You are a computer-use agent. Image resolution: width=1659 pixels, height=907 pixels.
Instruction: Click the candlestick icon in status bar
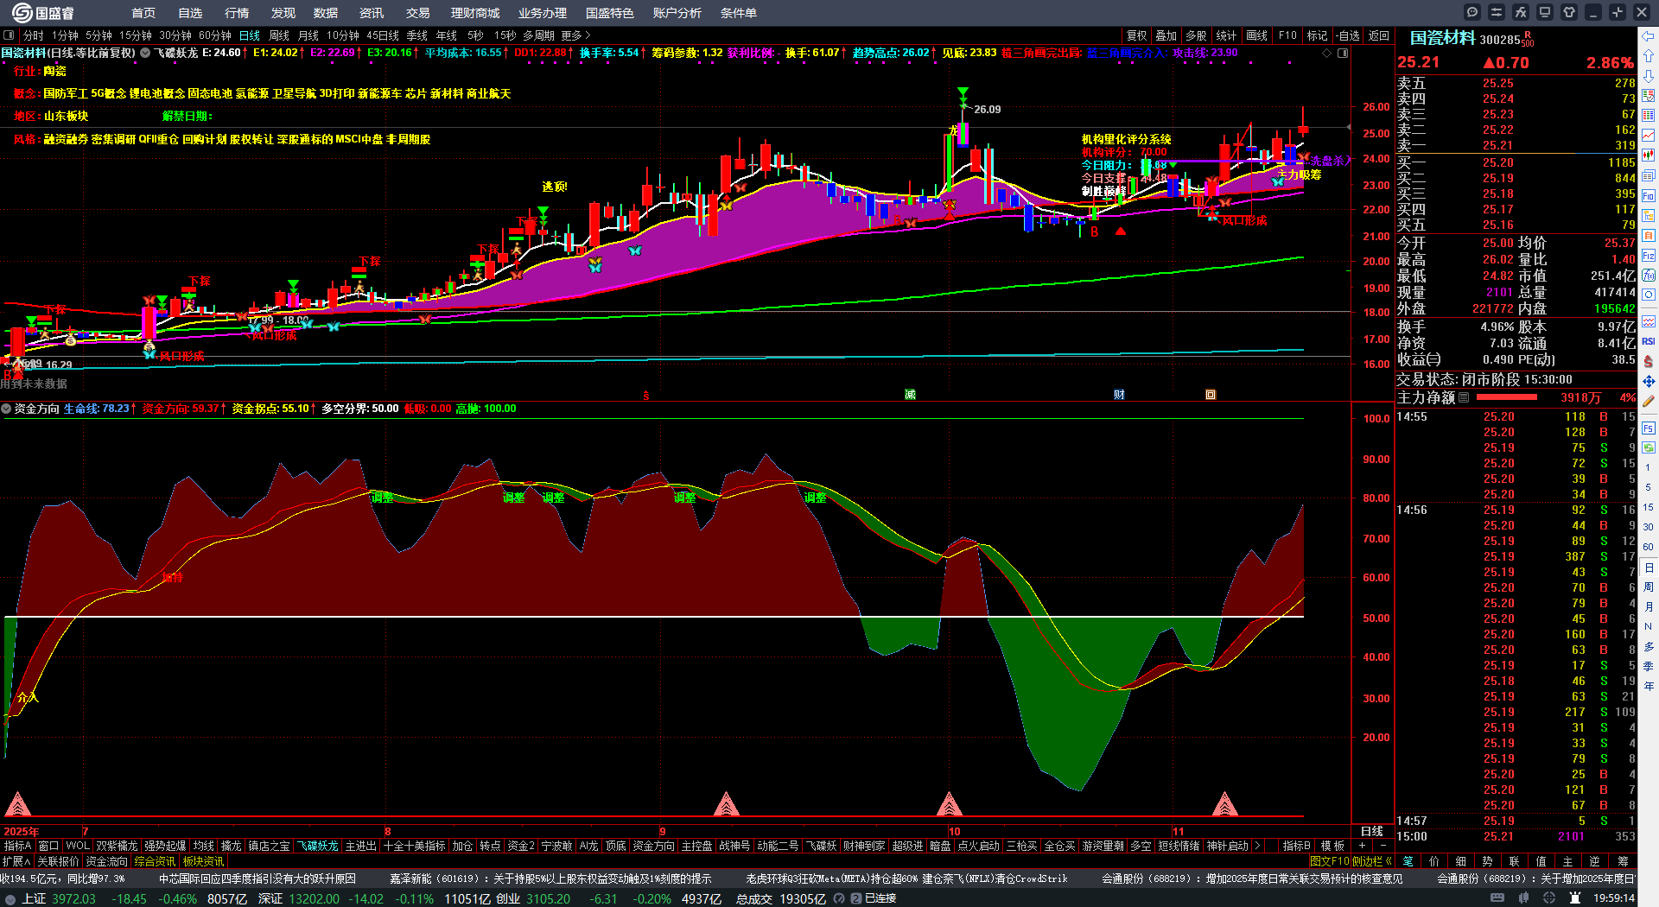[1523, 898]
